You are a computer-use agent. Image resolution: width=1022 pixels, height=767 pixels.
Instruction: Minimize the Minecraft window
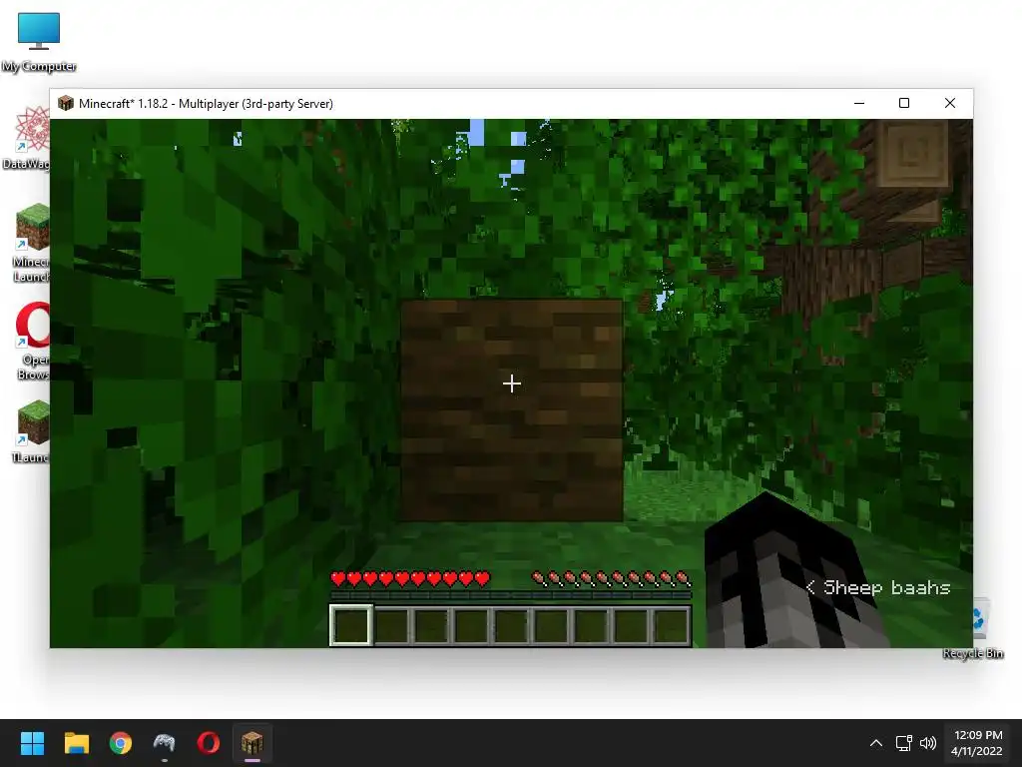[859, 103]
